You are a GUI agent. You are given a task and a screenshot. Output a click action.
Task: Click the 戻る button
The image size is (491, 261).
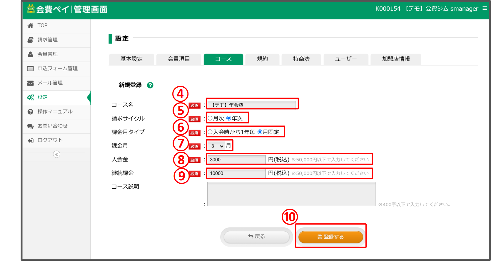(257, 237)
